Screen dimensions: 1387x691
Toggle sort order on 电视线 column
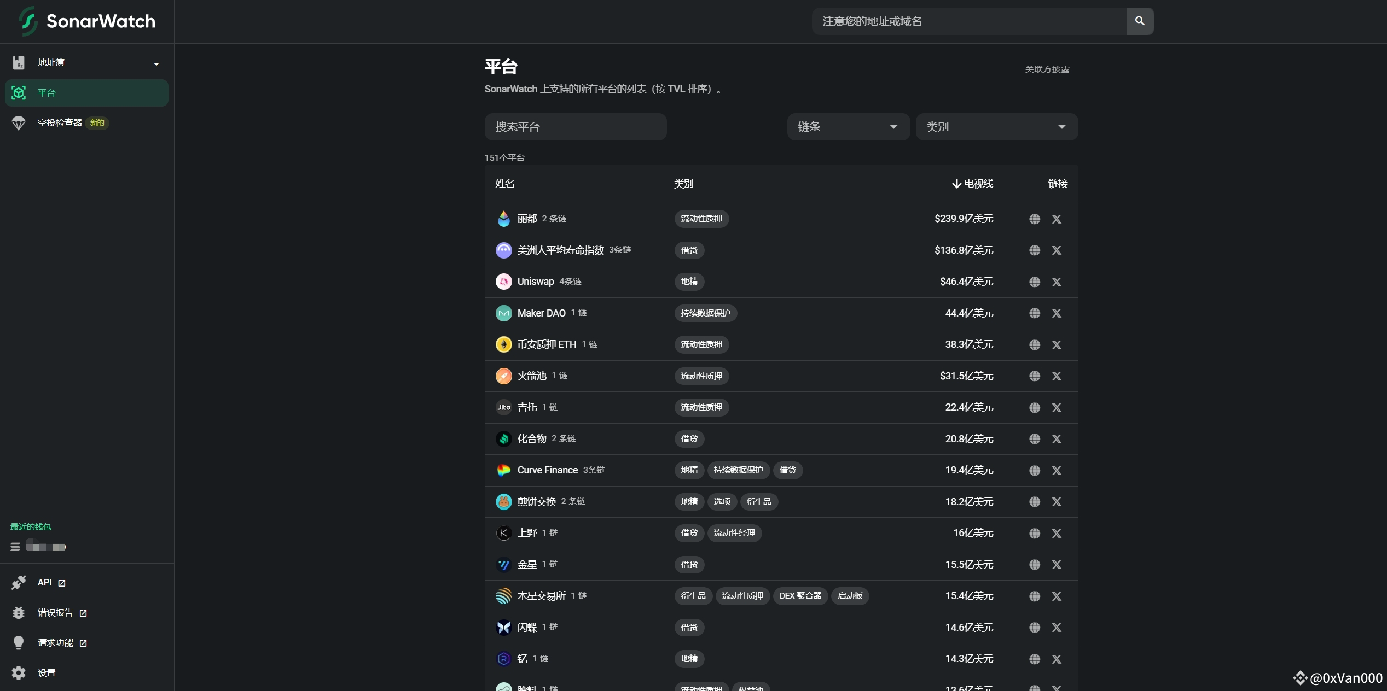972,184
